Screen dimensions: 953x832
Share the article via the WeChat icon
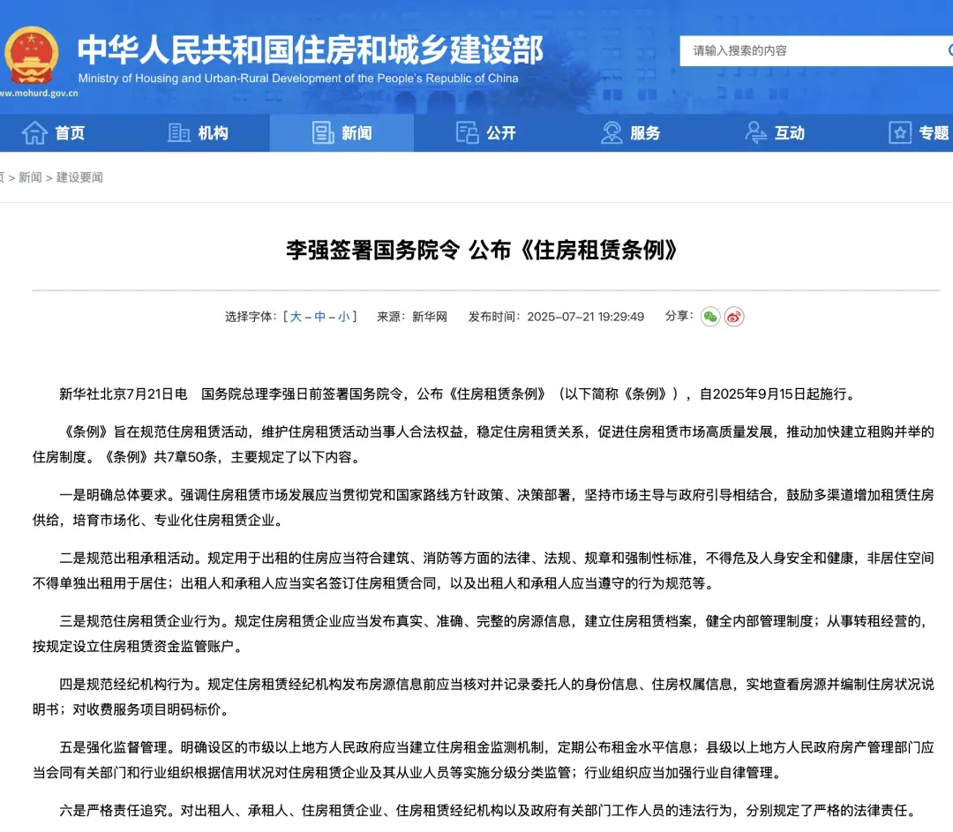(710, 316)
